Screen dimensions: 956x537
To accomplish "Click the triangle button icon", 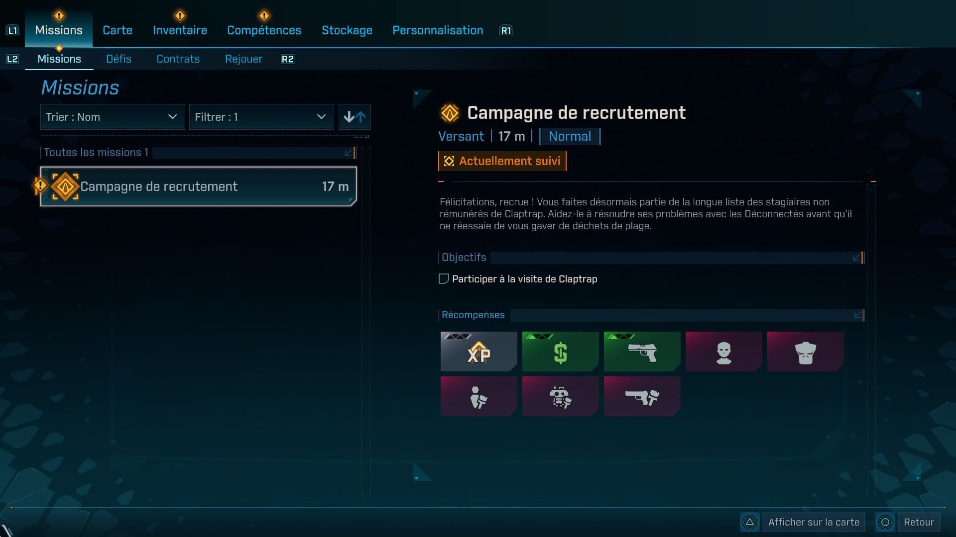I will [x=750, y=522].
